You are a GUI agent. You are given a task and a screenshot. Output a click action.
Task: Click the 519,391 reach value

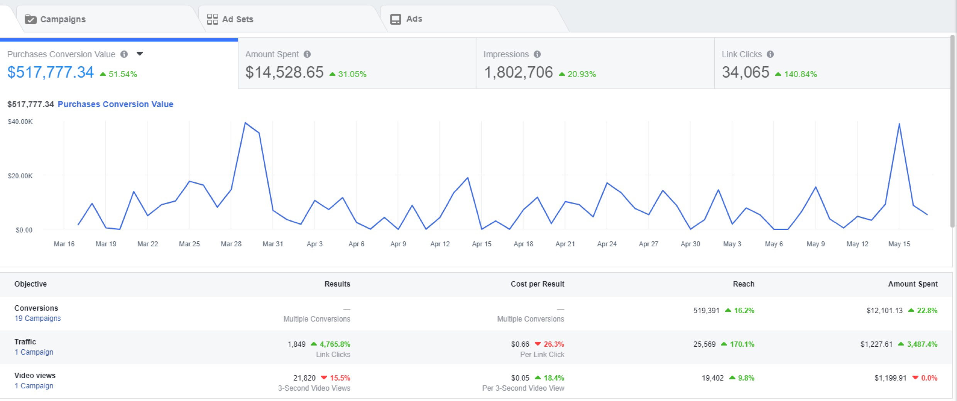pos(706,311)
